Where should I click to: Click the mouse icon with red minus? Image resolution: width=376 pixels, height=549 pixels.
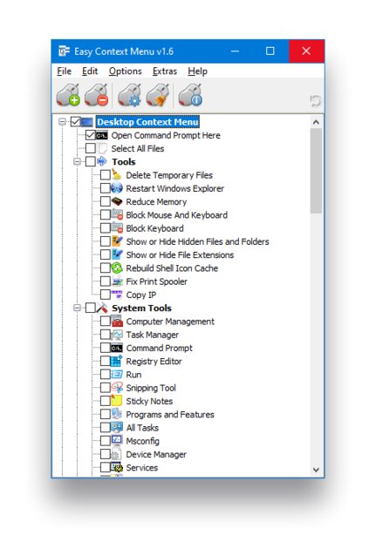coord(96,95)
